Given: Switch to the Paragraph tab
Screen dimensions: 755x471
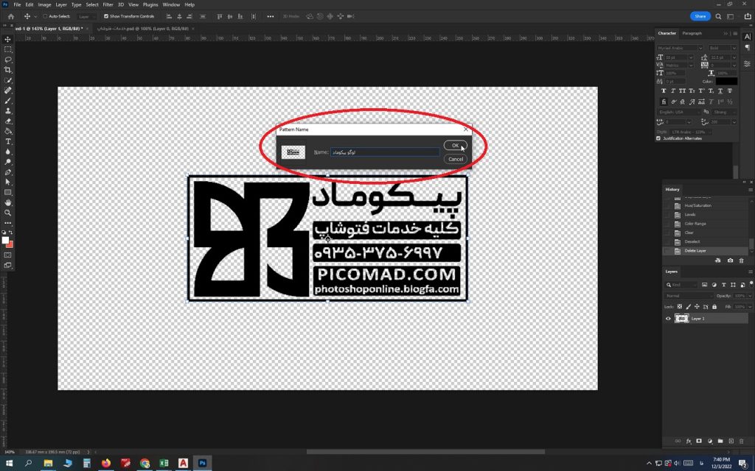Looking at the screenshot, I should tap(692, 33).
